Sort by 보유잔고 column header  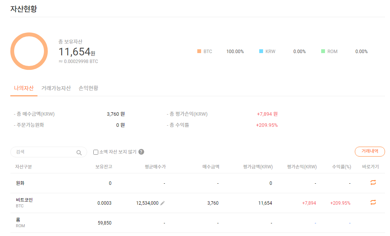[x=104, y=167]
